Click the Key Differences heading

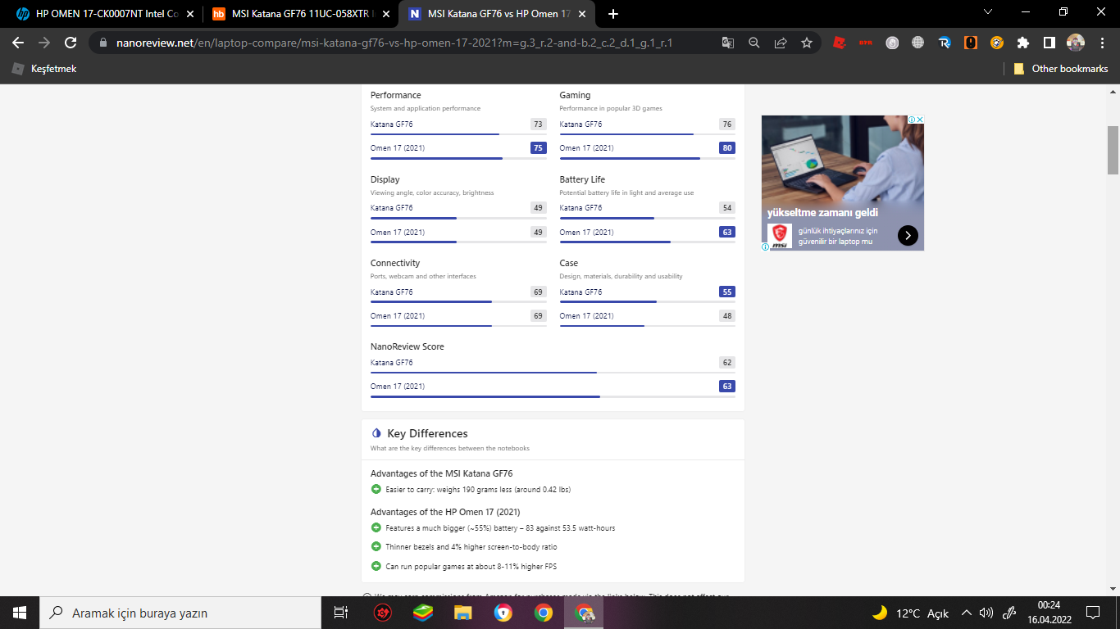point(428,433)
